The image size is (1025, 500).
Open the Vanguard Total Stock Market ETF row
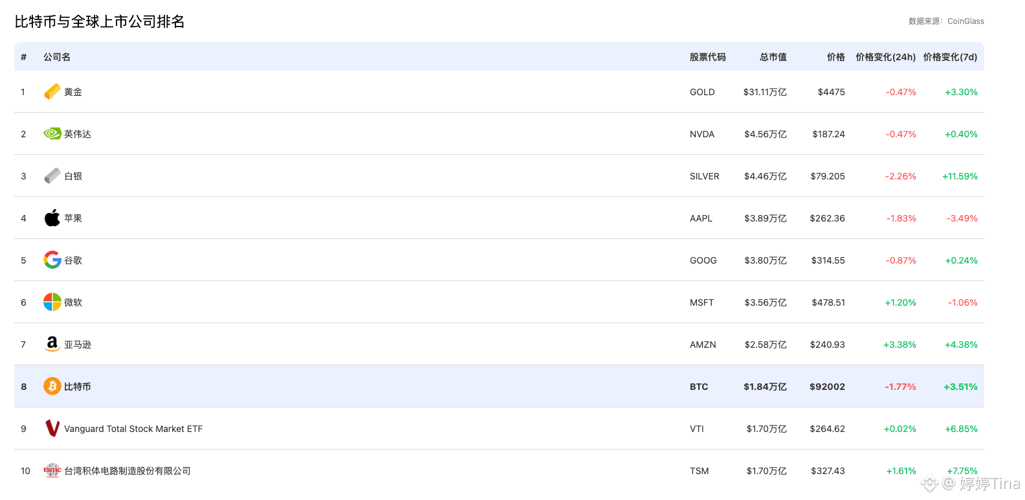tap(133, 429)
